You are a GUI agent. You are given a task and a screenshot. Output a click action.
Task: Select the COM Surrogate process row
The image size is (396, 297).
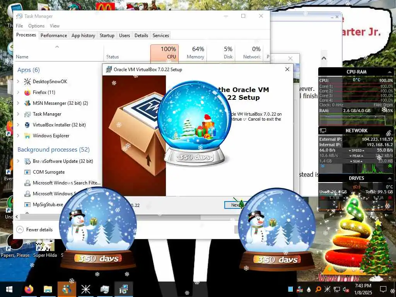click(58, 172)
